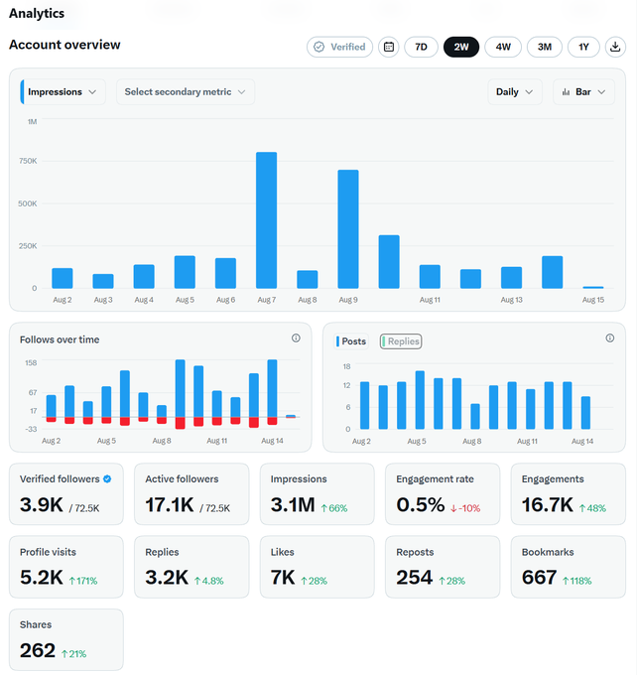The width and height of the screenshot is (637, 675).
Task: Open the Impressions 3.1M card
Action: pos(318,493)
